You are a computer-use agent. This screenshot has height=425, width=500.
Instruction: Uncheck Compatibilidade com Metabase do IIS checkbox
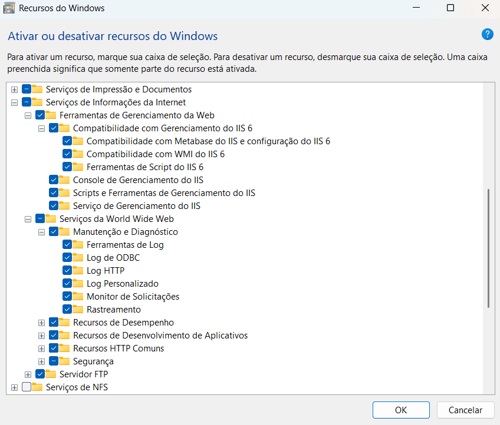point(67,141)
